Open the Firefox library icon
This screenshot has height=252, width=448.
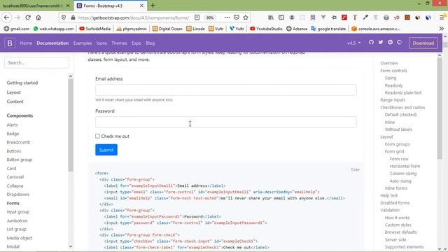click(x=271, y=17)
